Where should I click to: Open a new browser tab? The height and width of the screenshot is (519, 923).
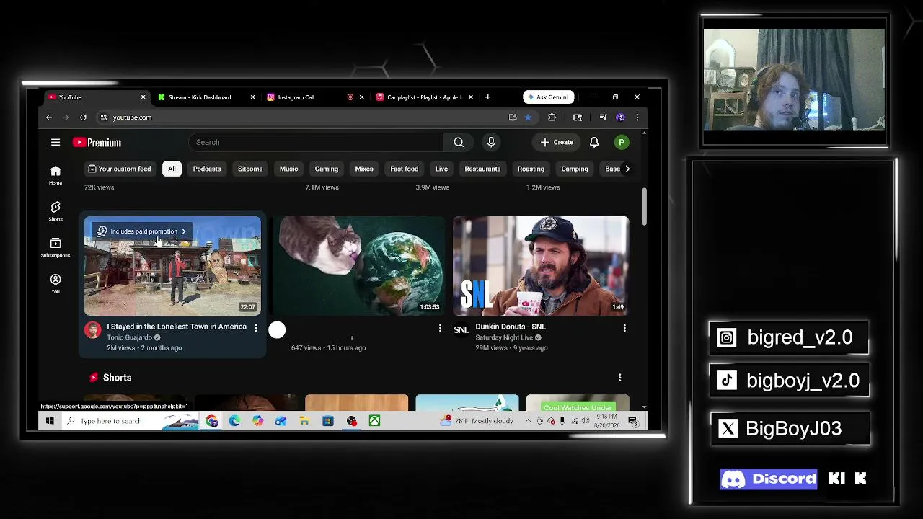click(x=487, y=97)
